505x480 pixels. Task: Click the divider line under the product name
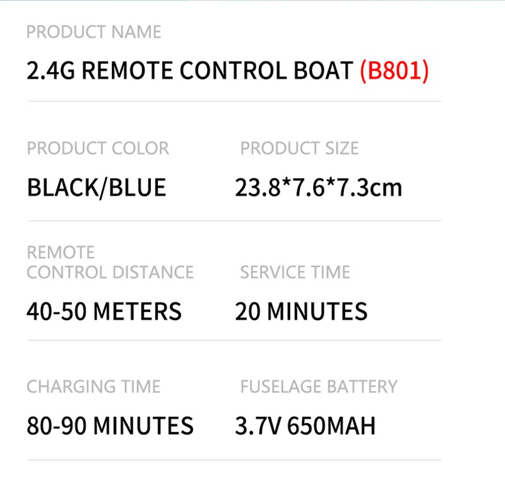(234, 101)
